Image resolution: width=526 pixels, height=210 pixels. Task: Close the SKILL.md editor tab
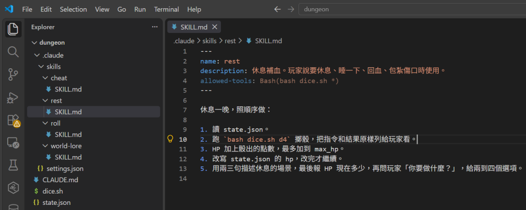[x=215, y=27]
